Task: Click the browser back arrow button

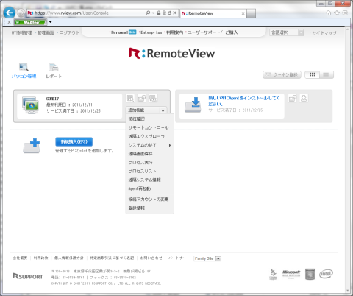Action: [x=9, y=13]
